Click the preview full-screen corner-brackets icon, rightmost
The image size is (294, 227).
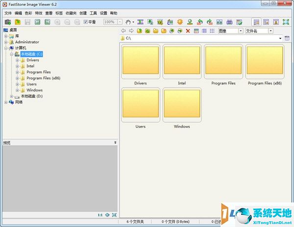[x=114, y=215]
